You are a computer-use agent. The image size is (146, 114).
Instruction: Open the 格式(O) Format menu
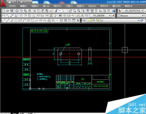[x=58, y=6]
